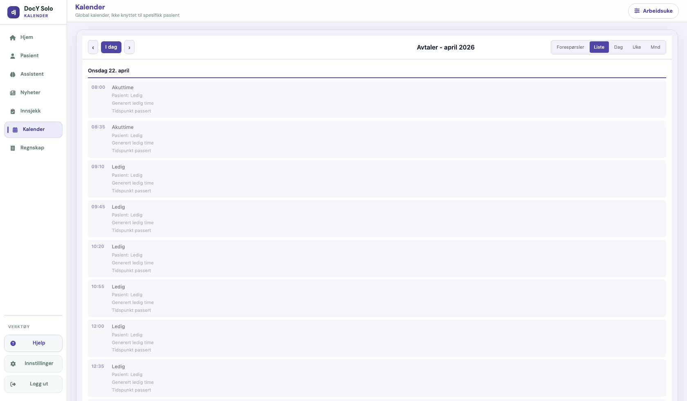
Task: Open Regnskap from the sidebar
Action: pos(33,148)
